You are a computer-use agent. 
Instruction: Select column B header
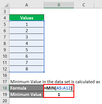(59, 5)
